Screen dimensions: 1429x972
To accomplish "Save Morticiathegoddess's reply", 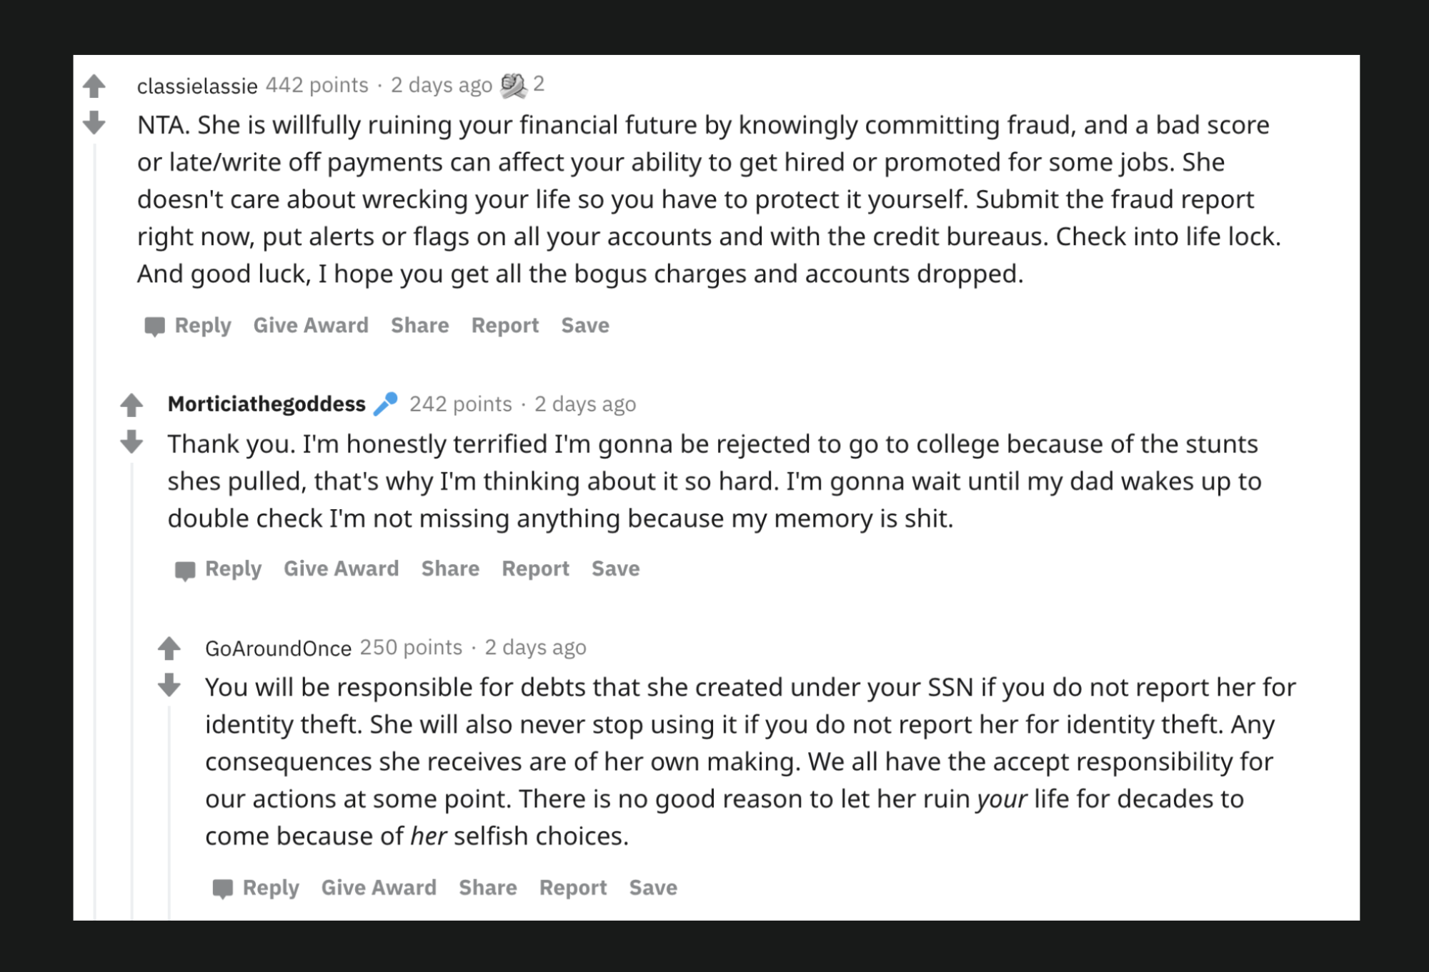I will pyautogui.click(x=615, y=569).
